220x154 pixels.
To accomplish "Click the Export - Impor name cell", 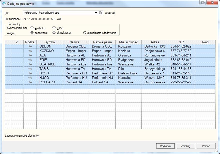I will pyautogui.click(x=76, y=51).
